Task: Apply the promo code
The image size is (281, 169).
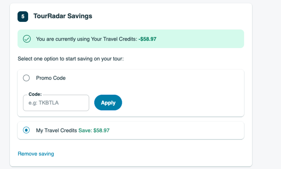Action: point(108,103)
